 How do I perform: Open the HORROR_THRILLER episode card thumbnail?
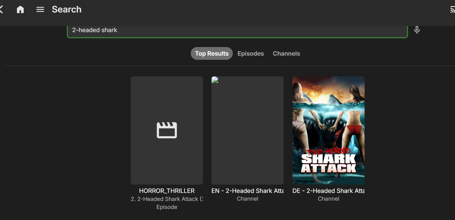(x=167, y=130)
